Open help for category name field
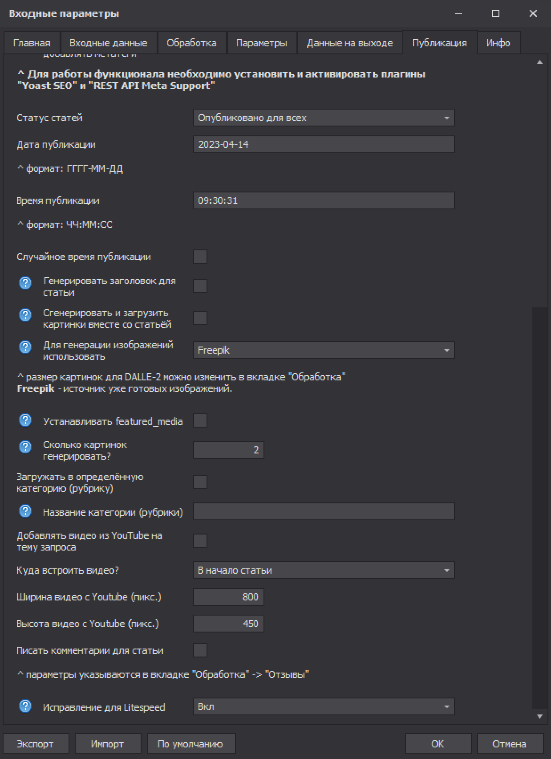 25,511
